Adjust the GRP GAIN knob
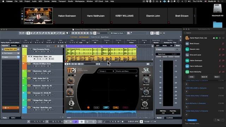The image size is (226, 127). click(x=146, y=80)
